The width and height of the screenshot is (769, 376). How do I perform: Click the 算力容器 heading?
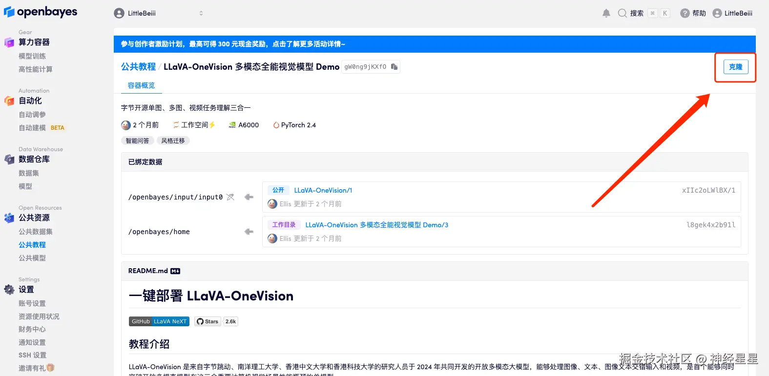(x=34, y=42)
